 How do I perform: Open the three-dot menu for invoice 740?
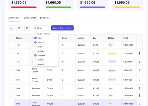click(139, 62)
